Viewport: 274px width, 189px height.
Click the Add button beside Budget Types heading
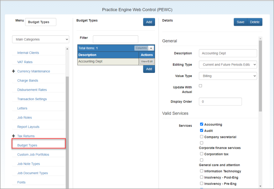point(149,22)
